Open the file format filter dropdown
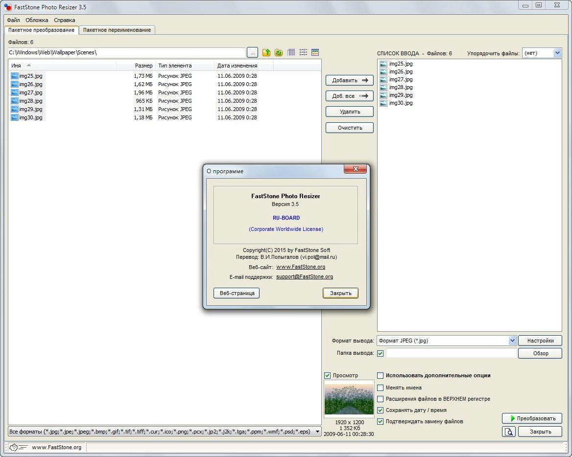572x457 pixels. 317,432
